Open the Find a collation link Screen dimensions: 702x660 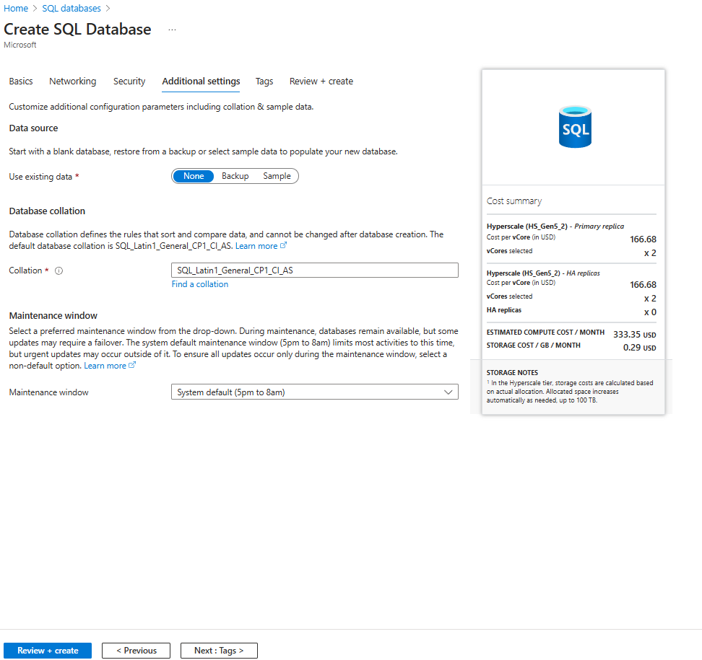click(199, 284)
